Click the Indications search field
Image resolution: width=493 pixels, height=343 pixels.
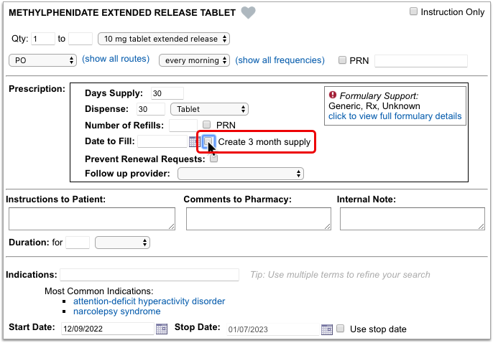click(x=149, y=275)
